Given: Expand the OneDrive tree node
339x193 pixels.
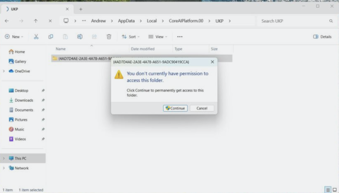Looking at the screenshot, I should (4, 71).
